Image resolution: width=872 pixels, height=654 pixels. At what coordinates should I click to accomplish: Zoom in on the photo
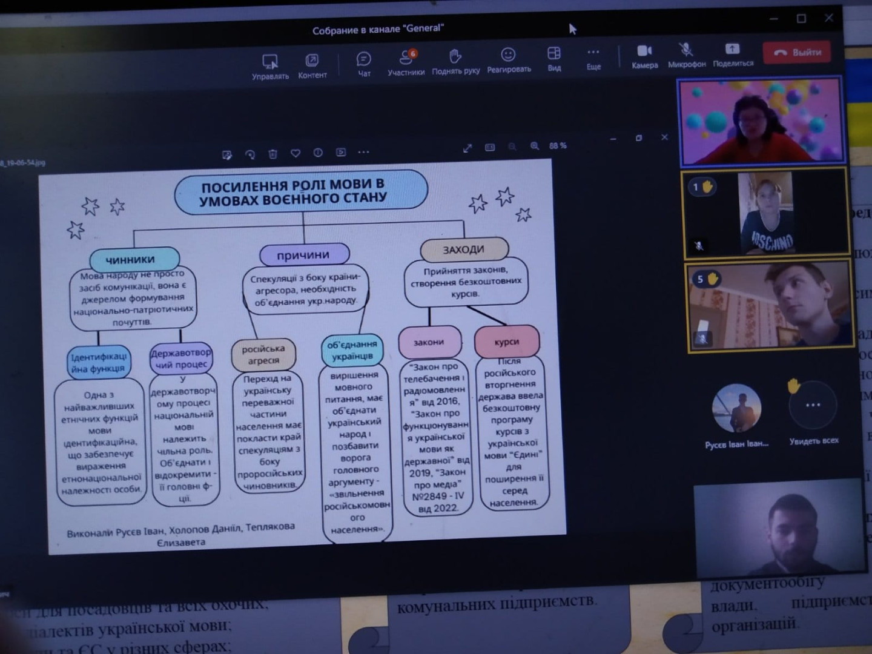click(x=535, y=146)
